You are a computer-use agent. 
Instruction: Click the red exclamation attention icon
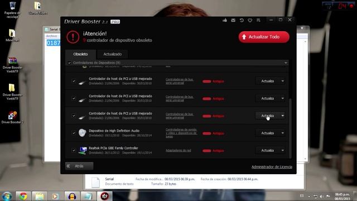[73, 37]
